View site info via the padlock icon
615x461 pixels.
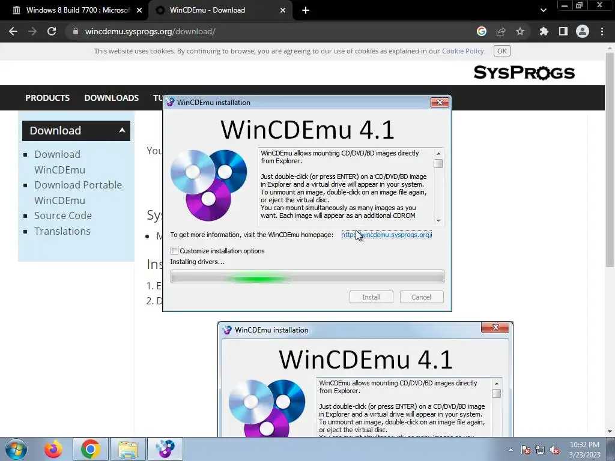pos(76,31)
